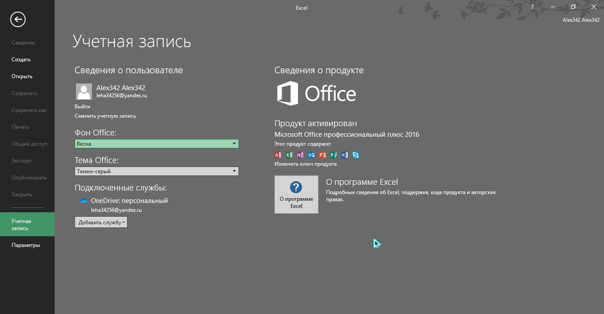Click the Сведения о пользователе heading

click(x=129, y=70)
